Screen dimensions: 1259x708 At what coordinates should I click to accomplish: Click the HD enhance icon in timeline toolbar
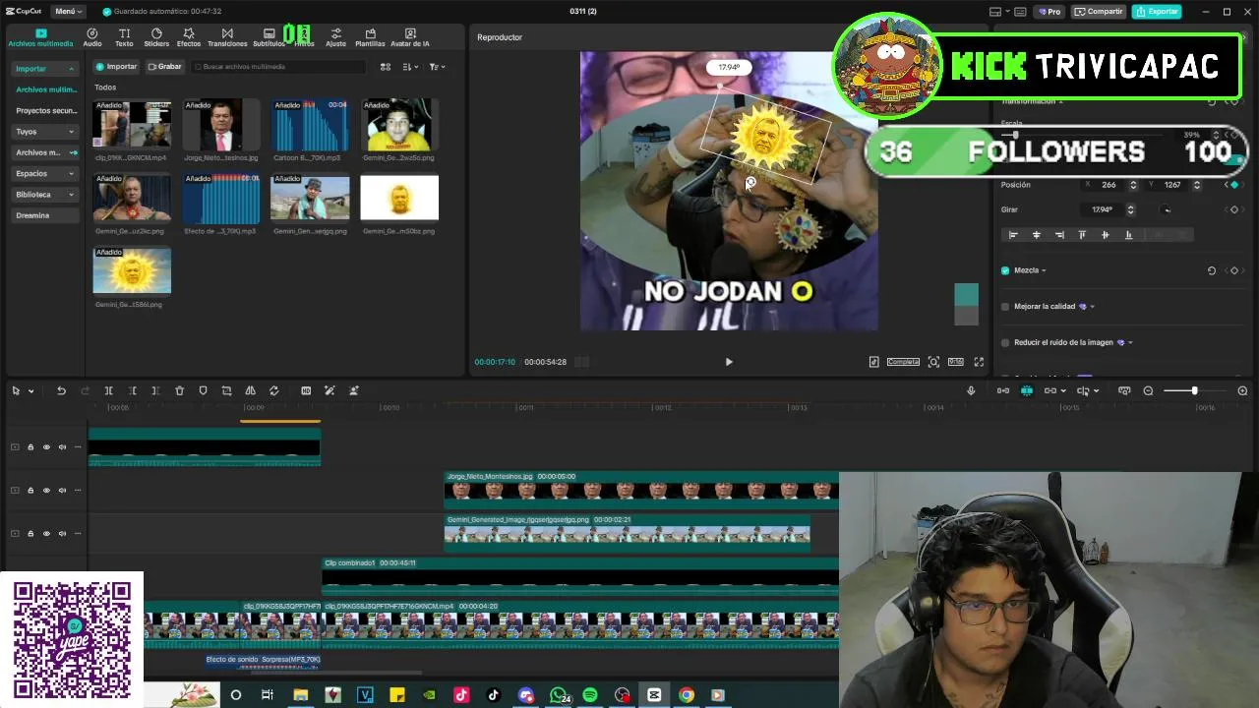(306, 391)
